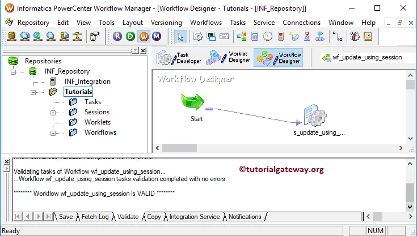
Task: Switch to Worklet Designer
Action: click(x=229, y=57)
